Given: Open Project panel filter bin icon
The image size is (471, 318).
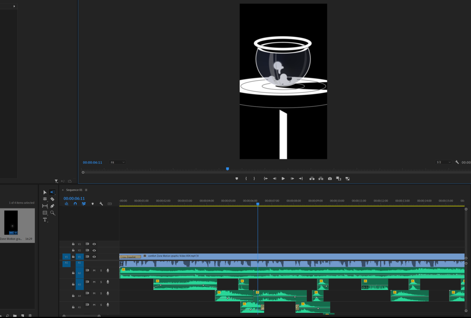Looking at the screenshot, I should (x=56, y=181).
